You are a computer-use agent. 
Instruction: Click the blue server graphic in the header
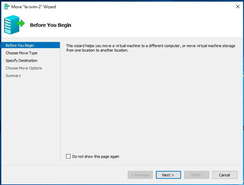[x=11, y=25]
